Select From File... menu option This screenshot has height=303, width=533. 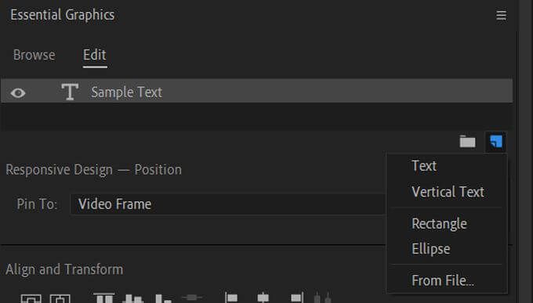click(443, 280)
